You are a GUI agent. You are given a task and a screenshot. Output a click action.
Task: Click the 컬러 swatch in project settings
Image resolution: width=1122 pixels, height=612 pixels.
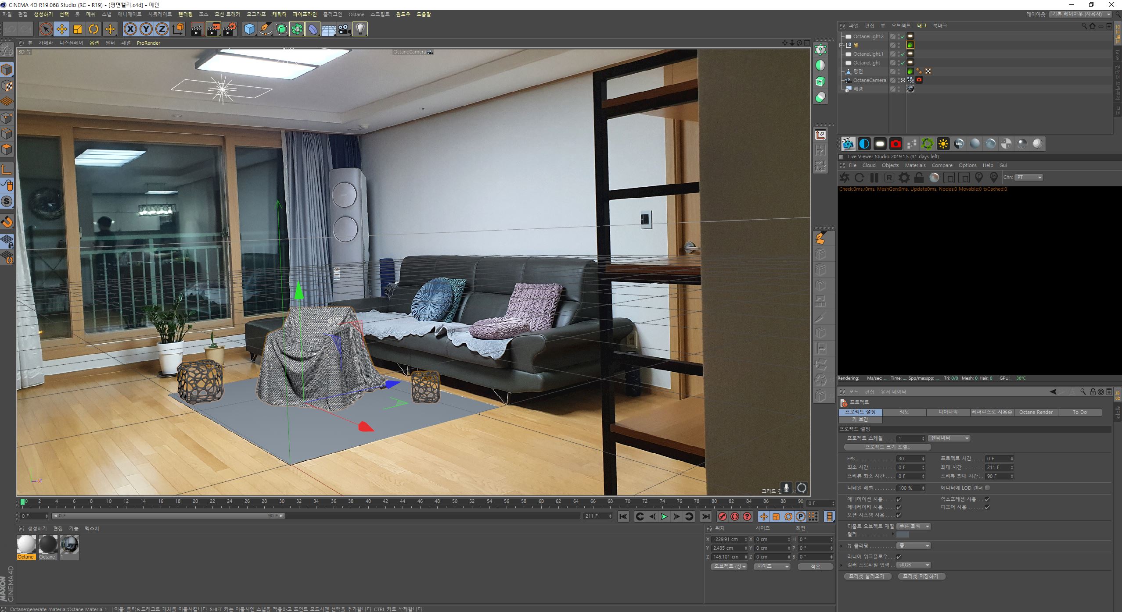click(x=903, y=534)
